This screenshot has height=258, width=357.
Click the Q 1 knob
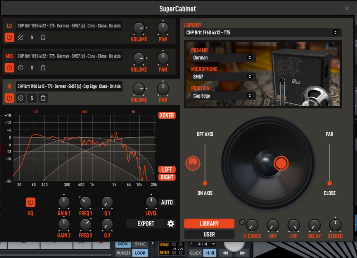107,202
